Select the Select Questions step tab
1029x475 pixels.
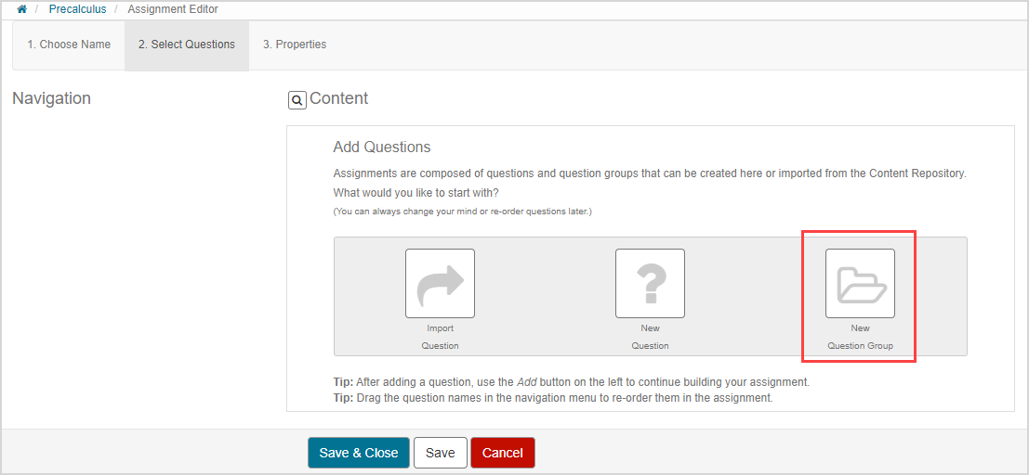[187, 45]
